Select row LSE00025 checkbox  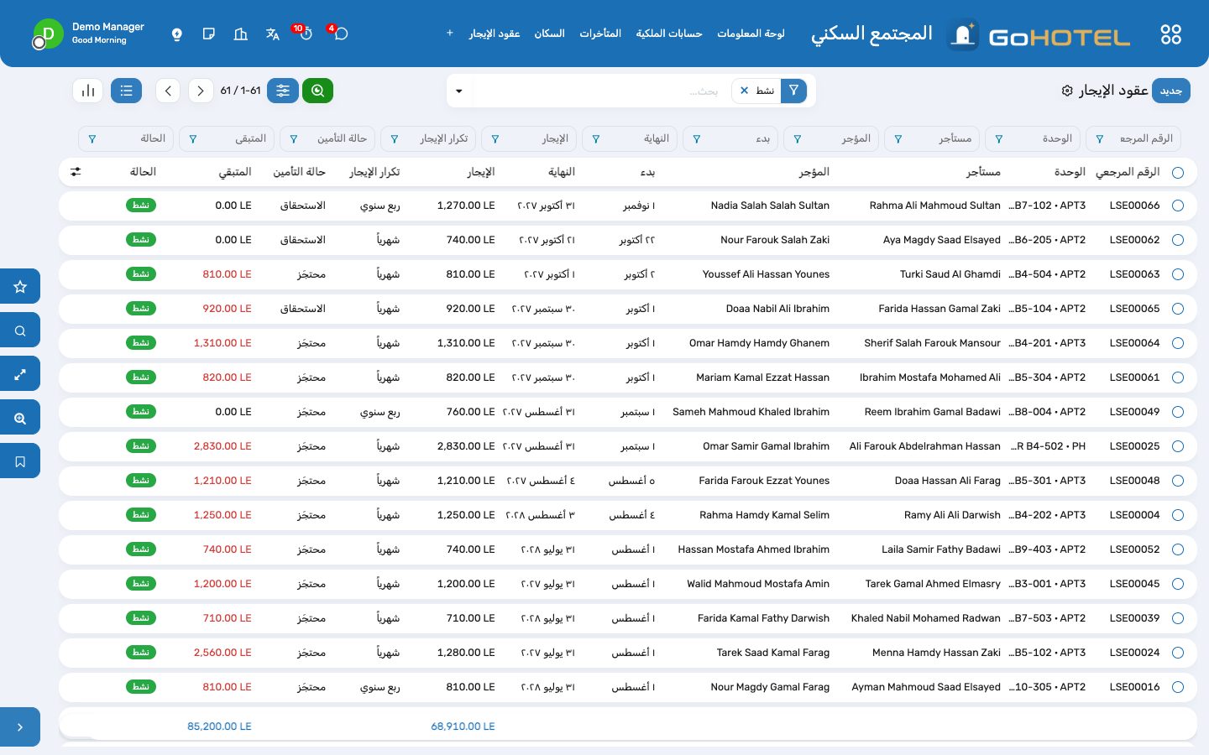tap(1178, 446)
